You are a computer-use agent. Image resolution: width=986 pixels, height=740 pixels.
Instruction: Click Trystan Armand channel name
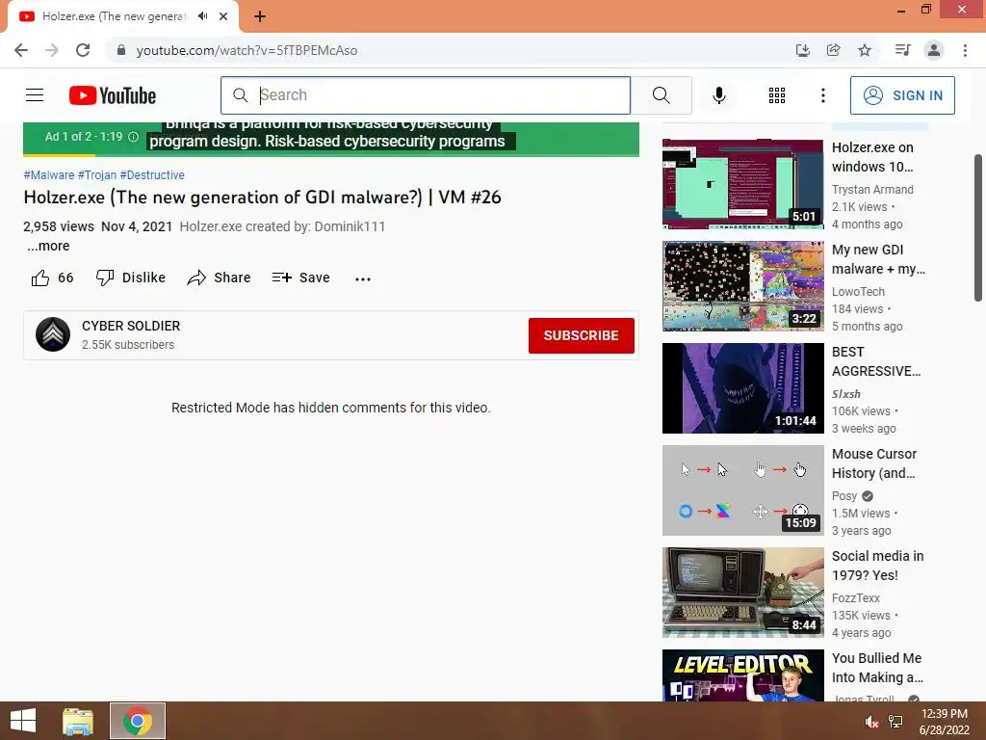[x=872, y=190]
